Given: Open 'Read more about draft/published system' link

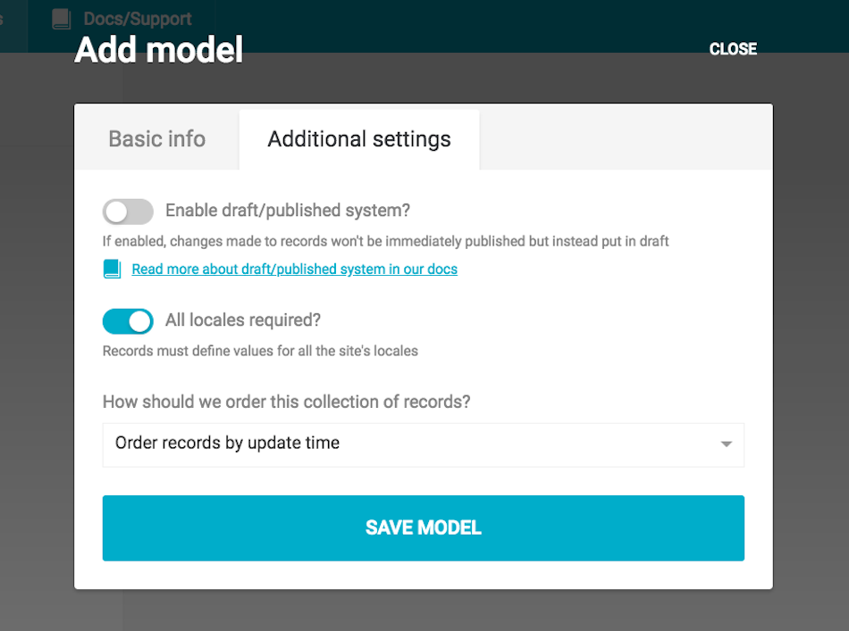Looking at the screenshot, I should tap(295, 269).
